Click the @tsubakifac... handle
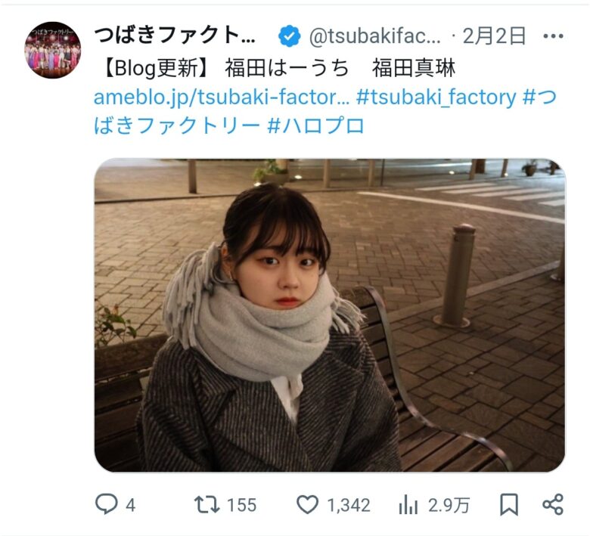This screenshot has width=590, height=536. click(x=374, y=36)
